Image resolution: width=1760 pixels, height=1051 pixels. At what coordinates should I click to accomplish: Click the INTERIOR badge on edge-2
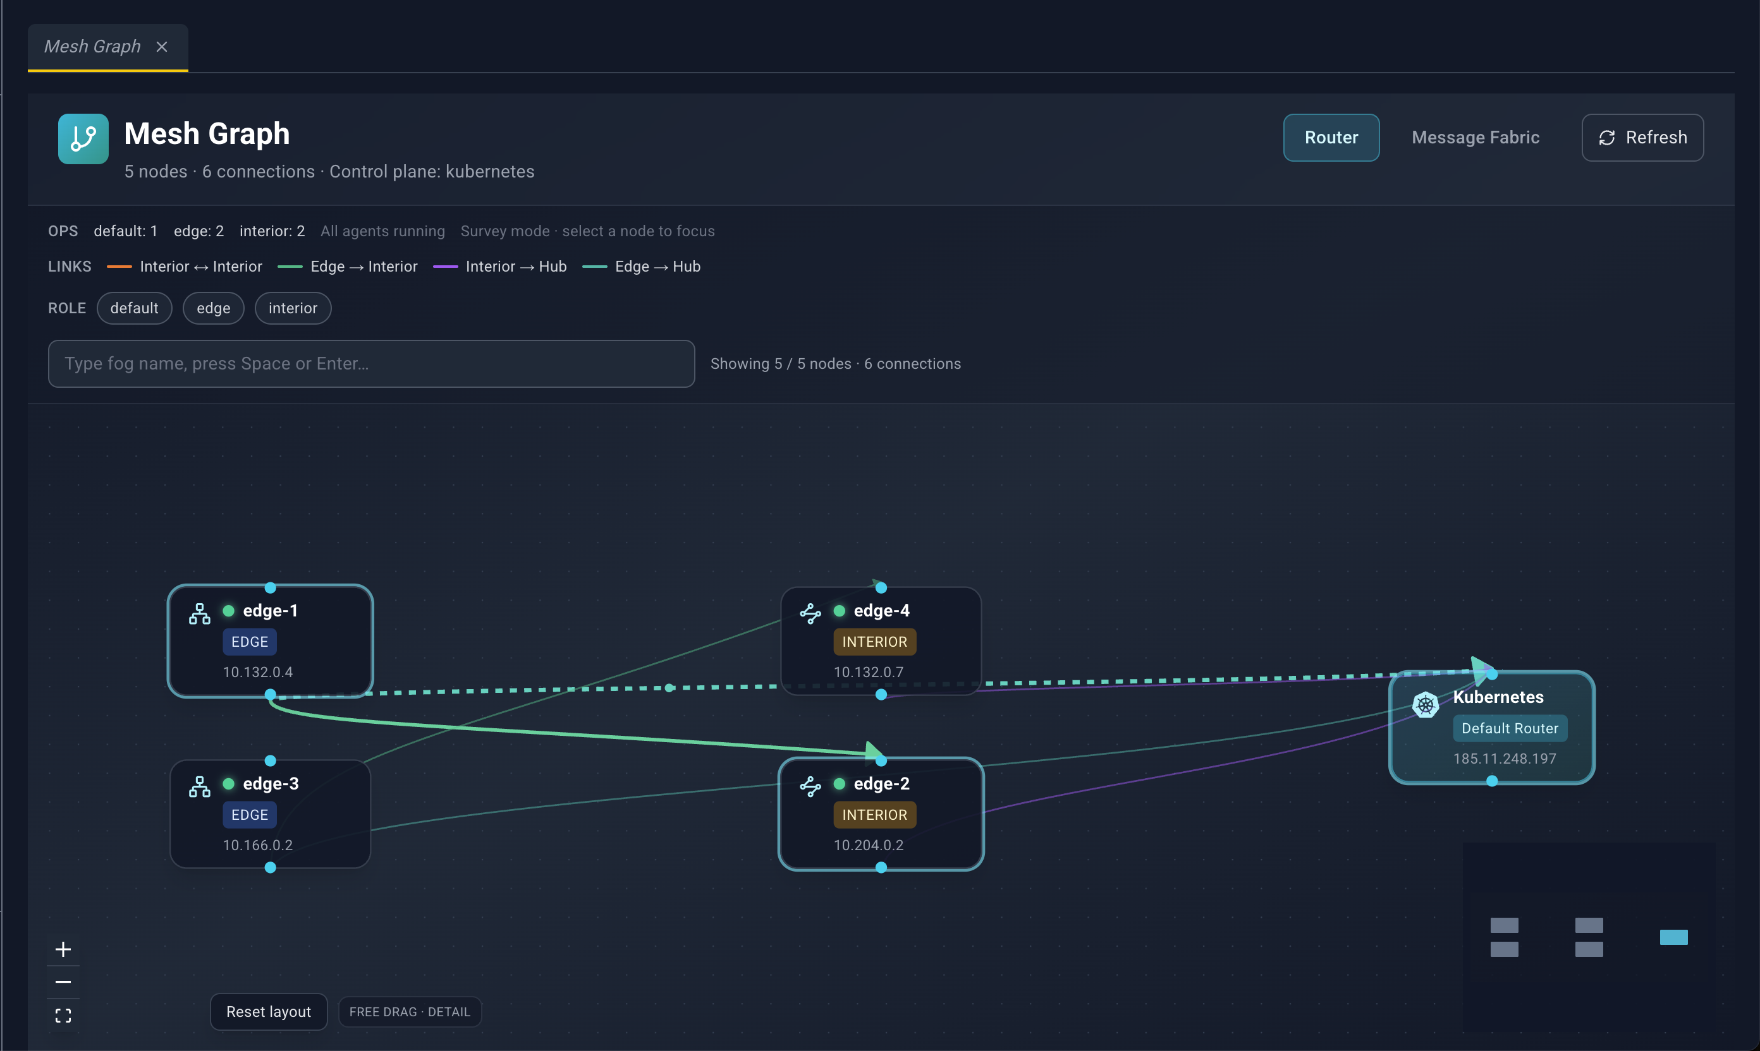coord(875,814)
